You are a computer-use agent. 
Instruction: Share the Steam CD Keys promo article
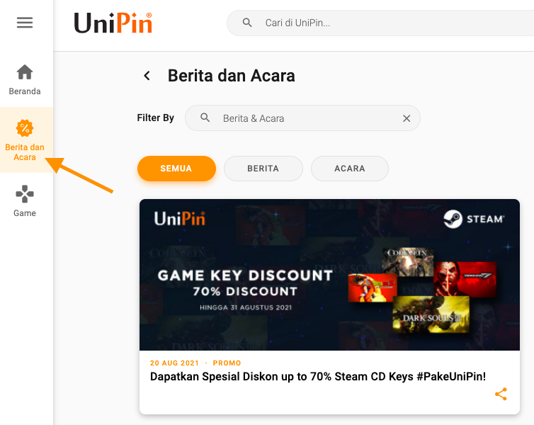[x=501, y=394]
